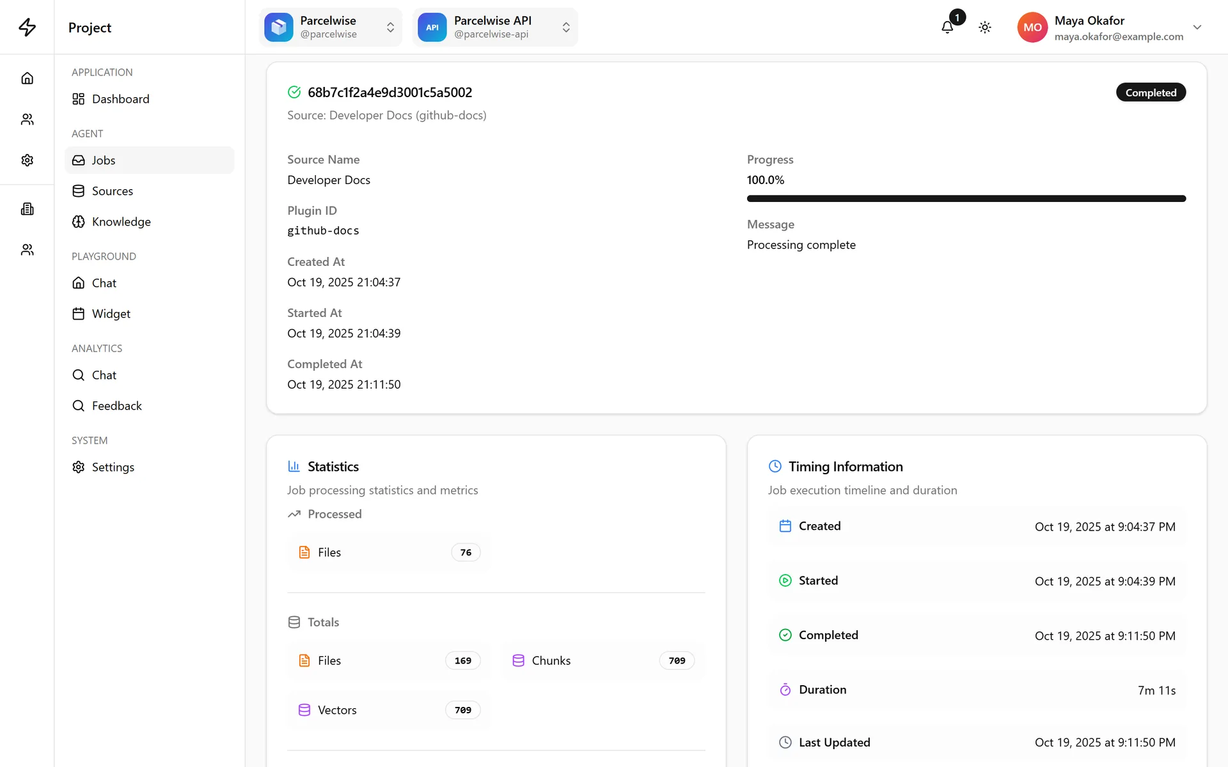The height and width of the screenshot is (767, 1228).
Task: Click the Completed status badge
Action: click(1151, 93)
